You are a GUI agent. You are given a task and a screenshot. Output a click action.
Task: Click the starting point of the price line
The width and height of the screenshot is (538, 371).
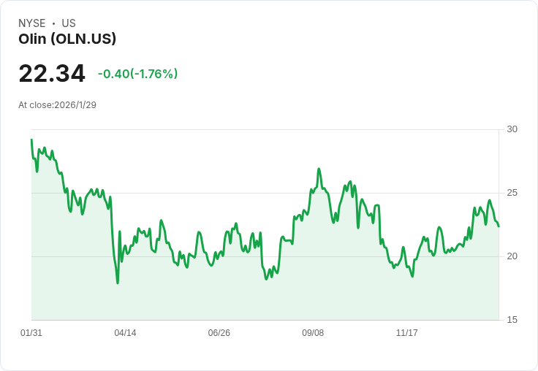coord(31,139)
